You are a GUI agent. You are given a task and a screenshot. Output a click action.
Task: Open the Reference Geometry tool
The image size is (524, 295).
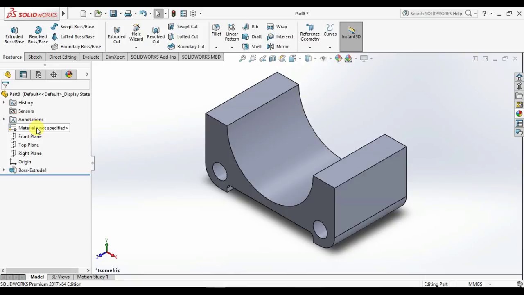(310, 33)
